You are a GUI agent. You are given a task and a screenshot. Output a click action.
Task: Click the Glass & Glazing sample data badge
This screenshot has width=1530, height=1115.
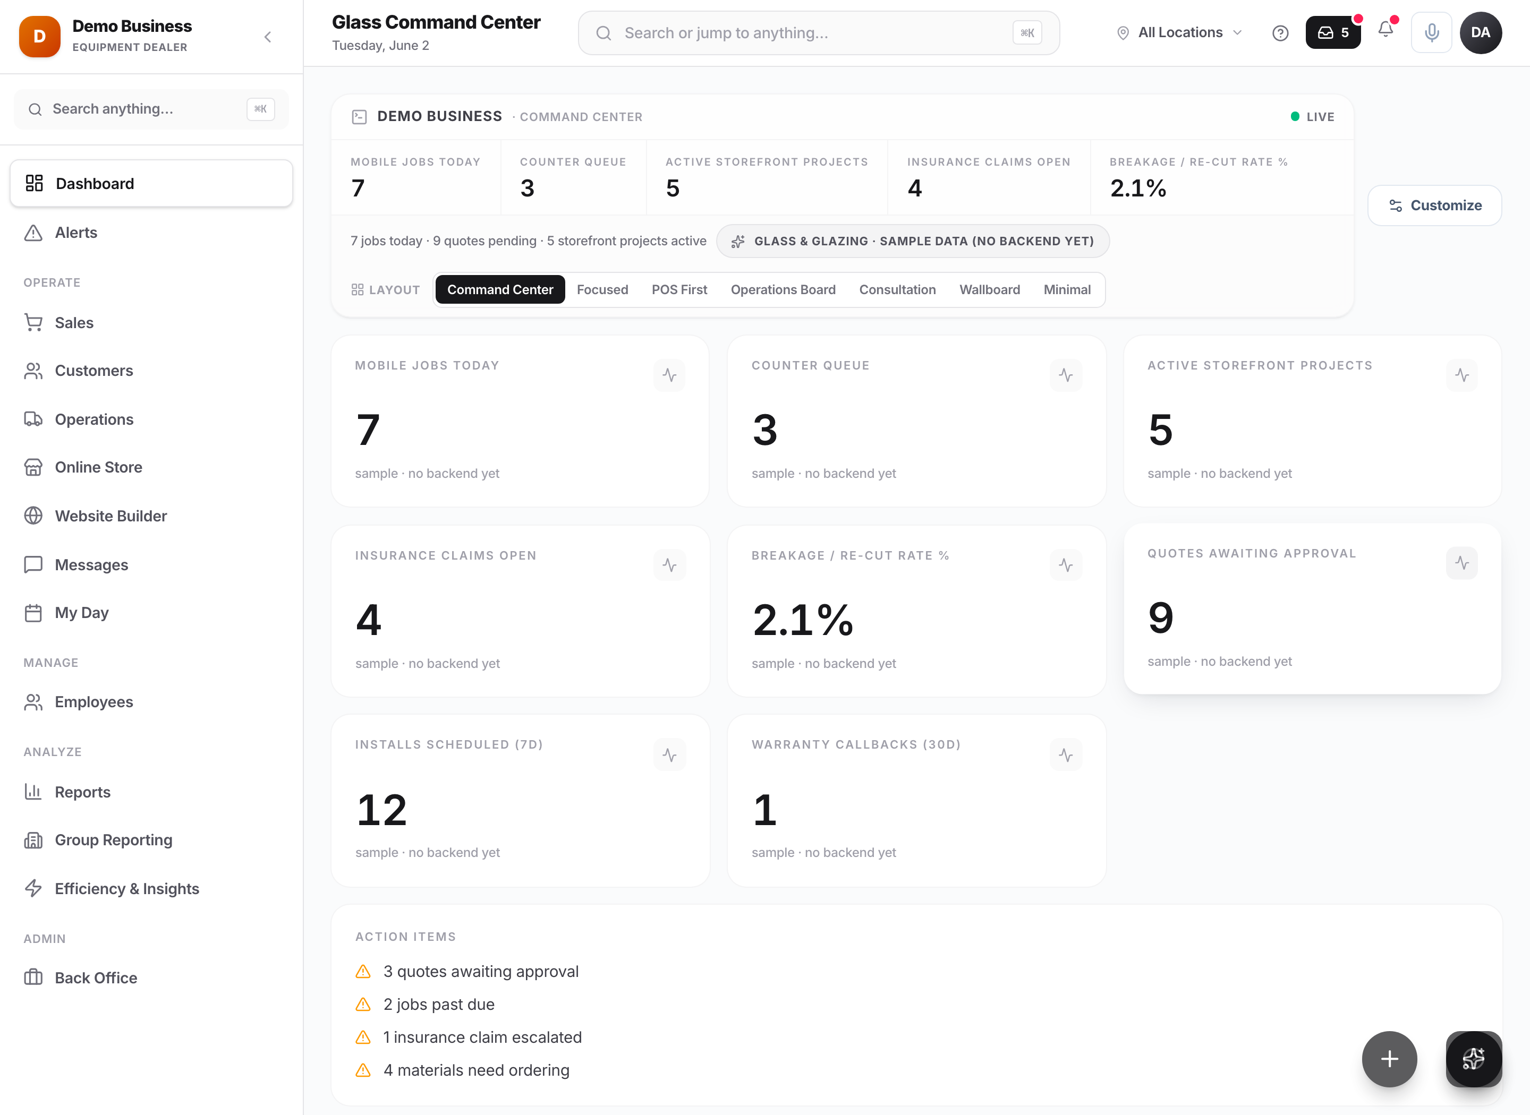(912, 241)
